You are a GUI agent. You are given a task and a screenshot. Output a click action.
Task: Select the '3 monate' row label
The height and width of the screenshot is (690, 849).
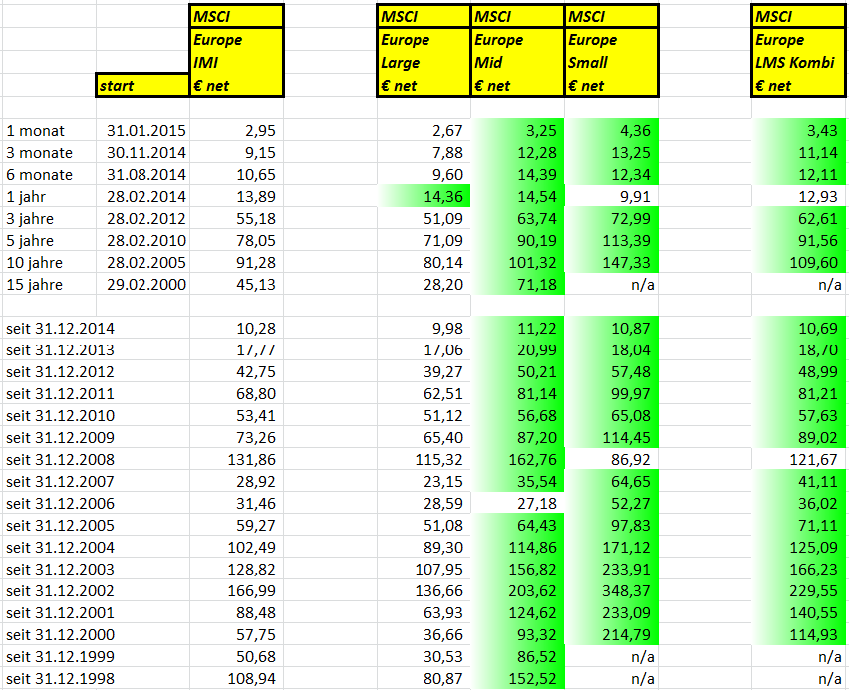39,153
